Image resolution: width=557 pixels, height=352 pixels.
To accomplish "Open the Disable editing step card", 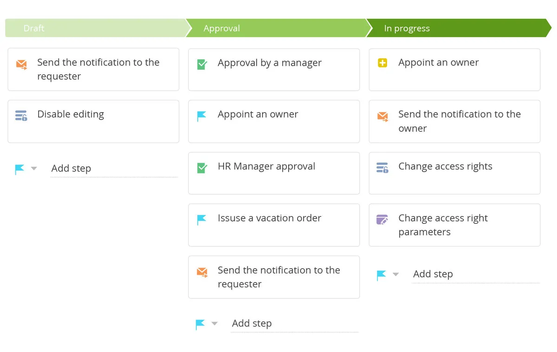I will coord(93,121).
